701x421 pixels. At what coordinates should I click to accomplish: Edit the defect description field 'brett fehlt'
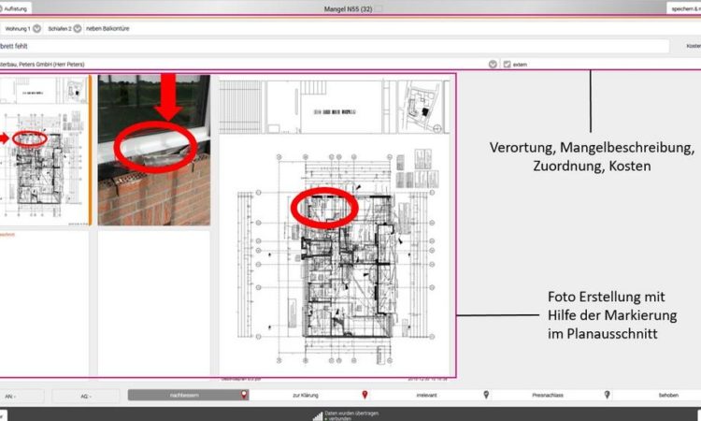point(334,46)
